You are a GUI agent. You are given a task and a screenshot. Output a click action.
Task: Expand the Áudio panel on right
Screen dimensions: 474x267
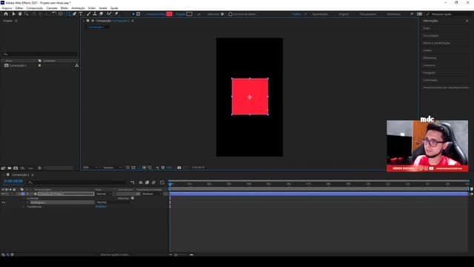pyautogui.click(x=427, y=28)
